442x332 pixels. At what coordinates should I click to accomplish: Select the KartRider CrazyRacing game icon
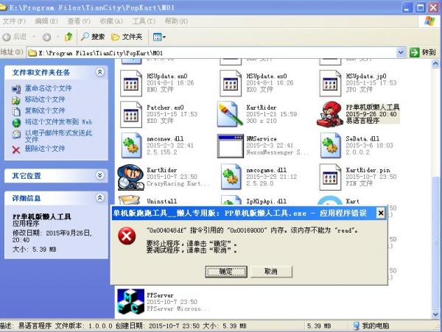[x=130, y=177]
